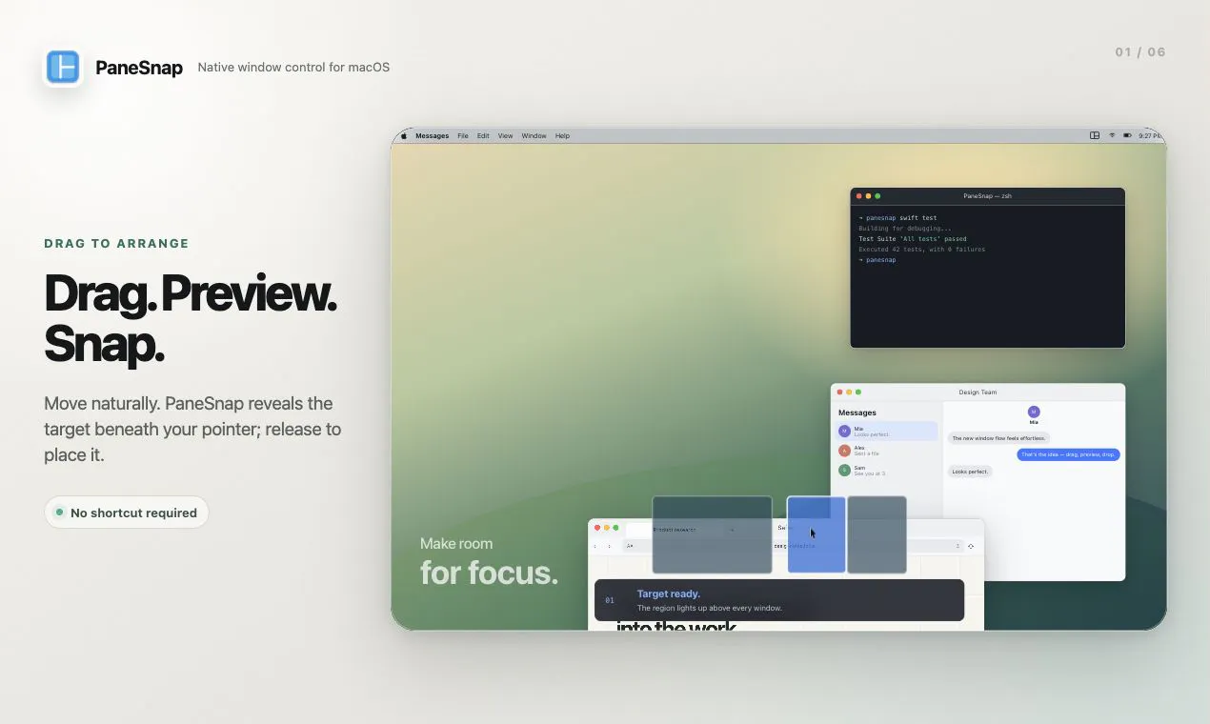Click Mia's avatar in the Messages conversation list
1210x724 pixels.
[x=844, y=431]
